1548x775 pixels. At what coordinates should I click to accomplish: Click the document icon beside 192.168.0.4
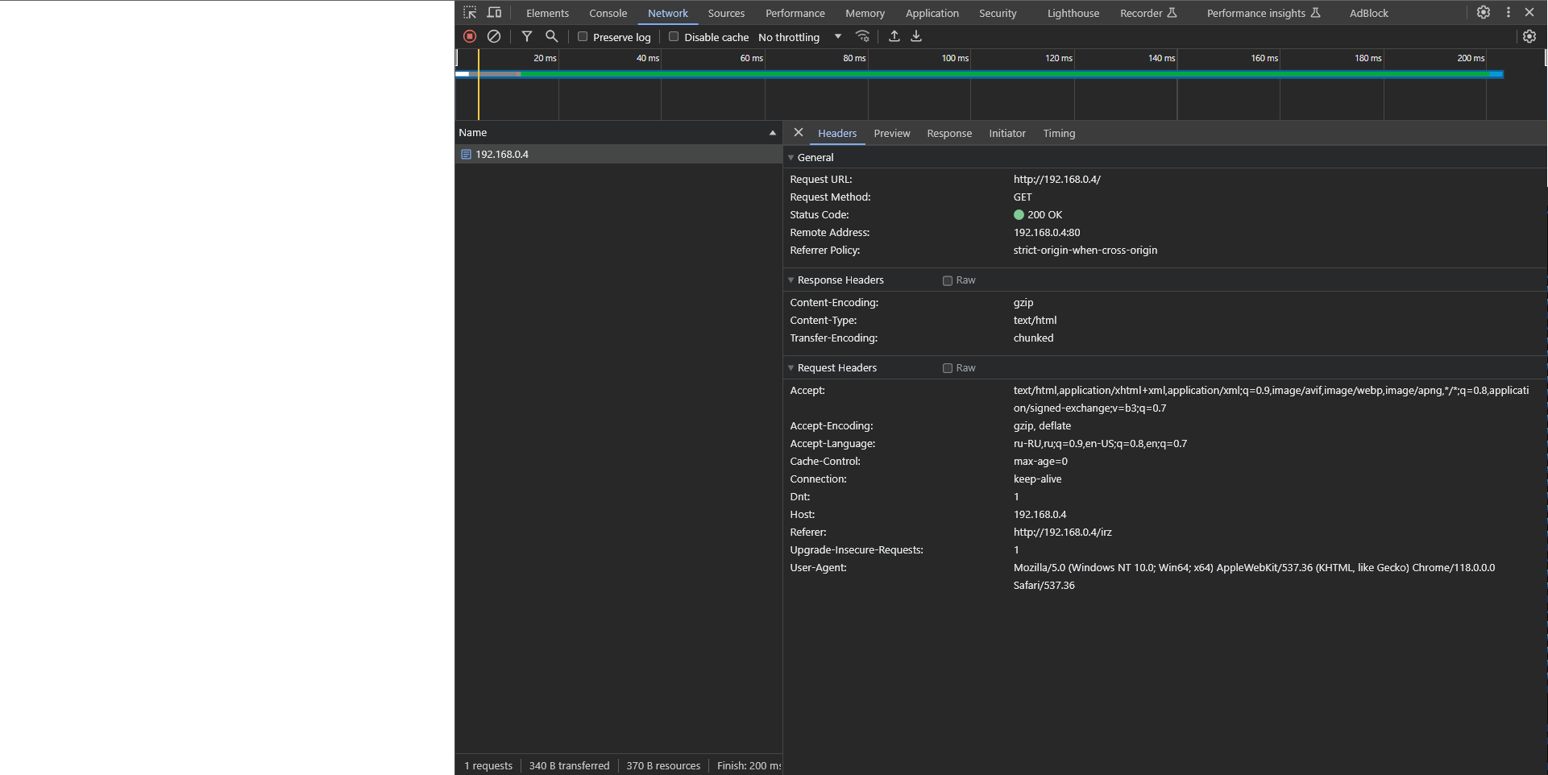466,154
